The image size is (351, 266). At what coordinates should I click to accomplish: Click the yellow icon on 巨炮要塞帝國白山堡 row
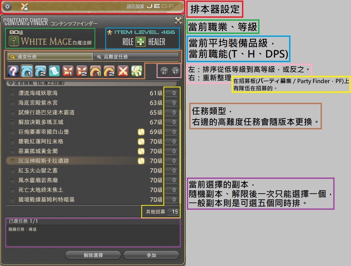(x=141, y=132)
